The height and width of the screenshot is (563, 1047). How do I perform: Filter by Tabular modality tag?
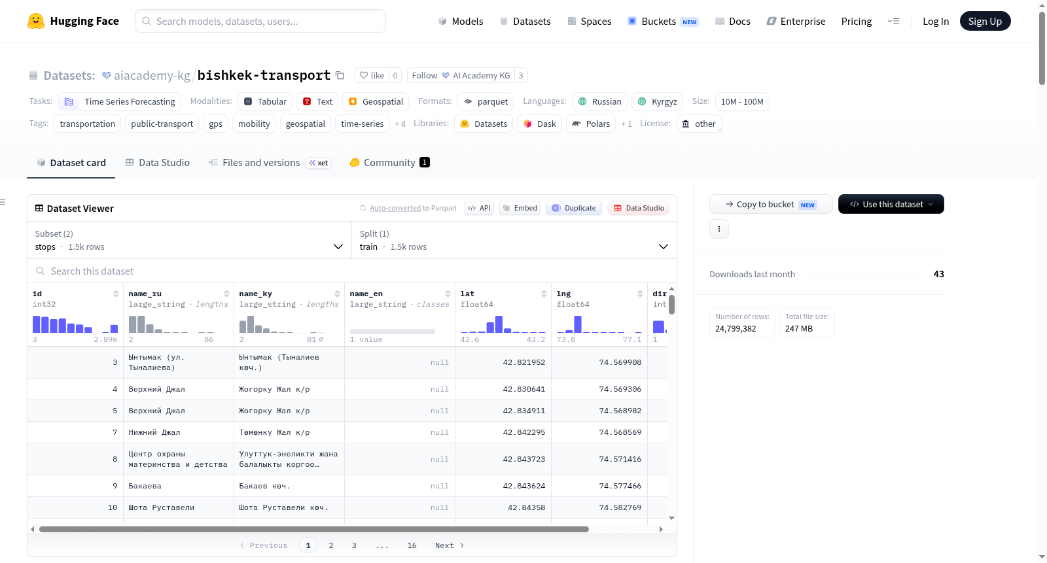[266, 101]
